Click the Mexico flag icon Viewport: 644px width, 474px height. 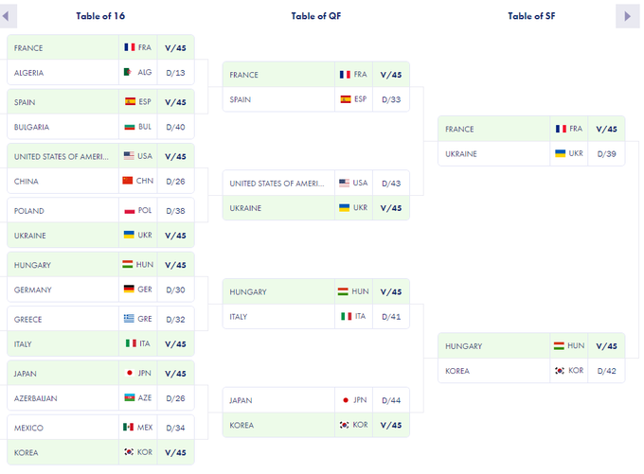coord(129,428)
